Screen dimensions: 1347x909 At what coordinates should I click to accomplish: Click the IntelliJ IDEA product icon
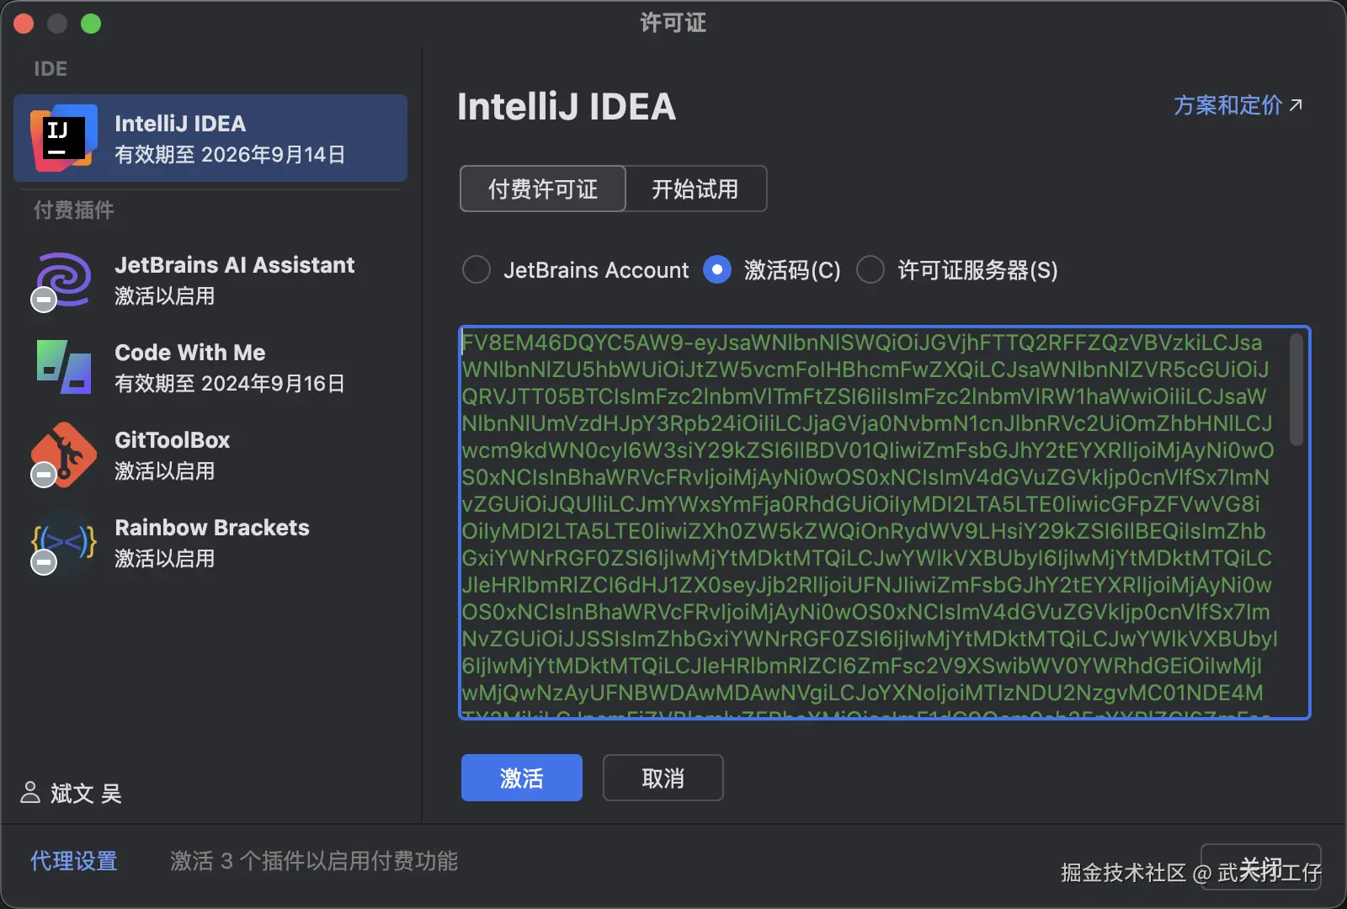(x=64, y=137)
